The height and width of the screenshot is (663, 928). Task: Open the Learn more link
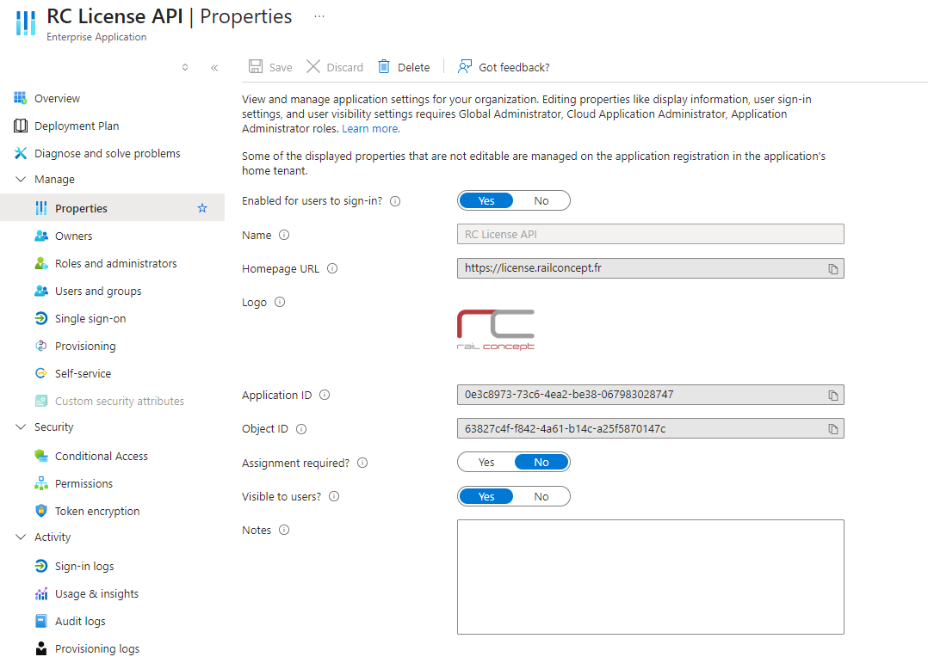click(369, 129)
